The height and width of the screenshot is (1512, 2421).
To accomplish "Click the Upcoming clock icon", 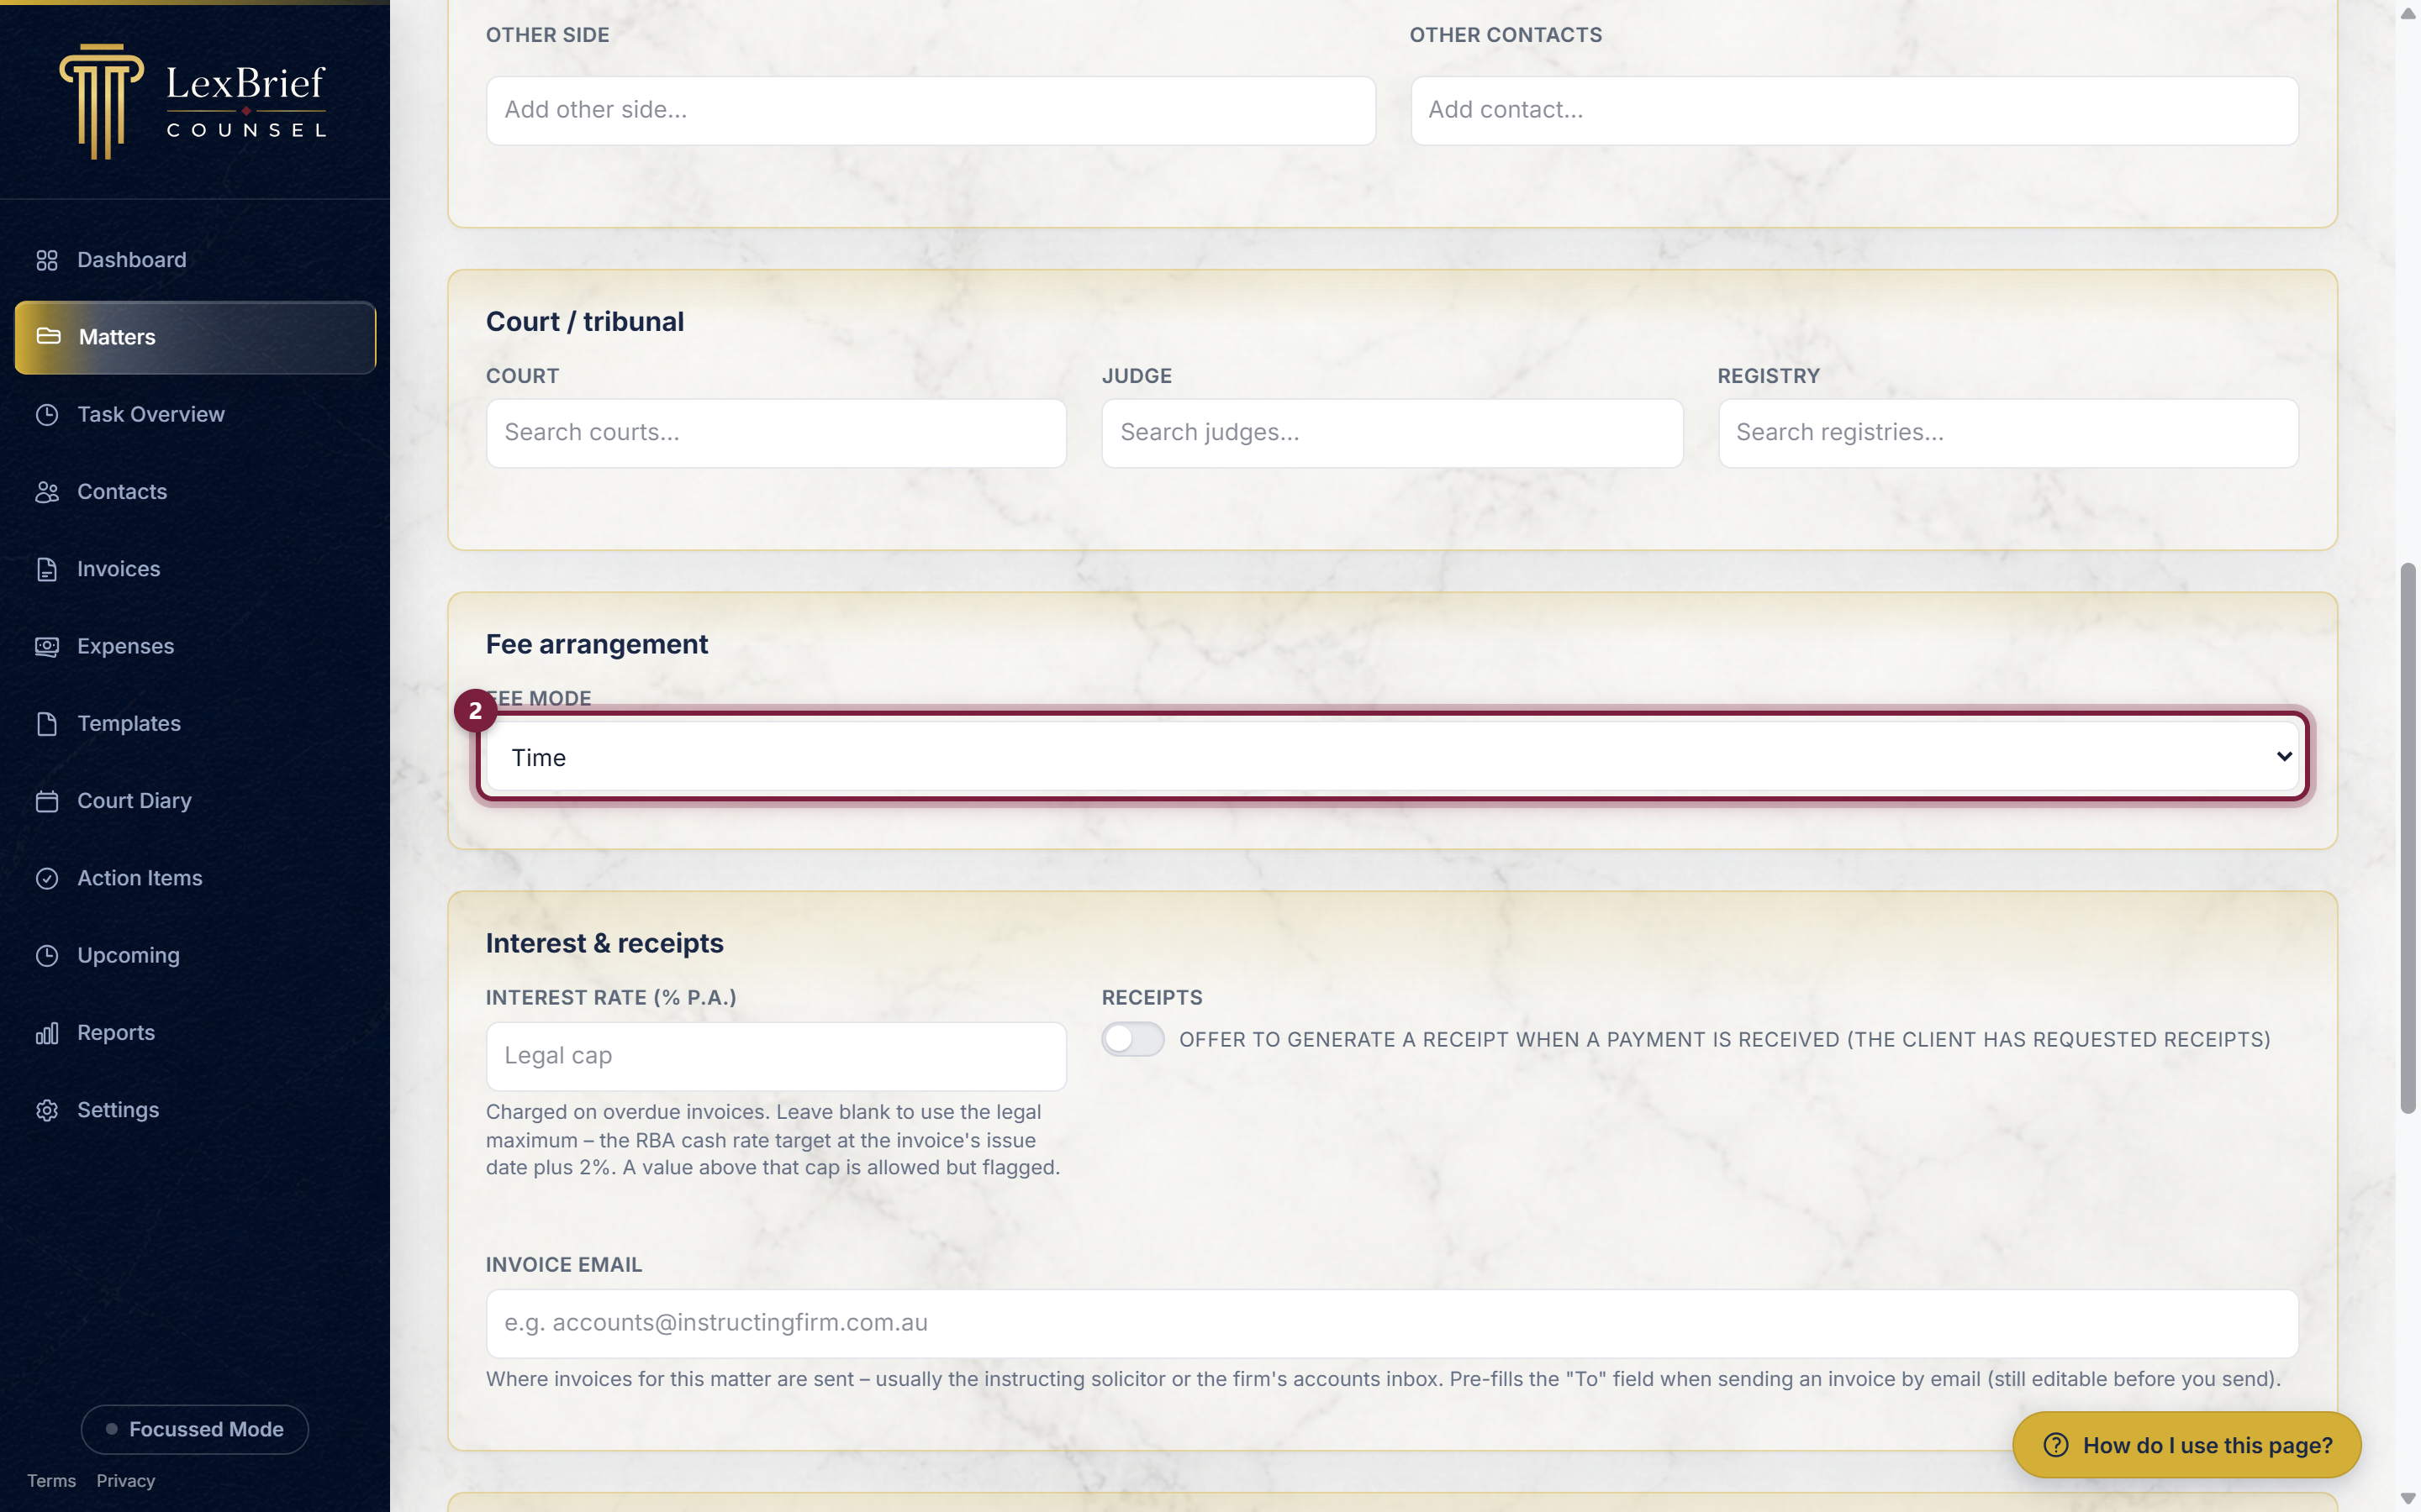I will pyautogui.click(x=47, y=956).
